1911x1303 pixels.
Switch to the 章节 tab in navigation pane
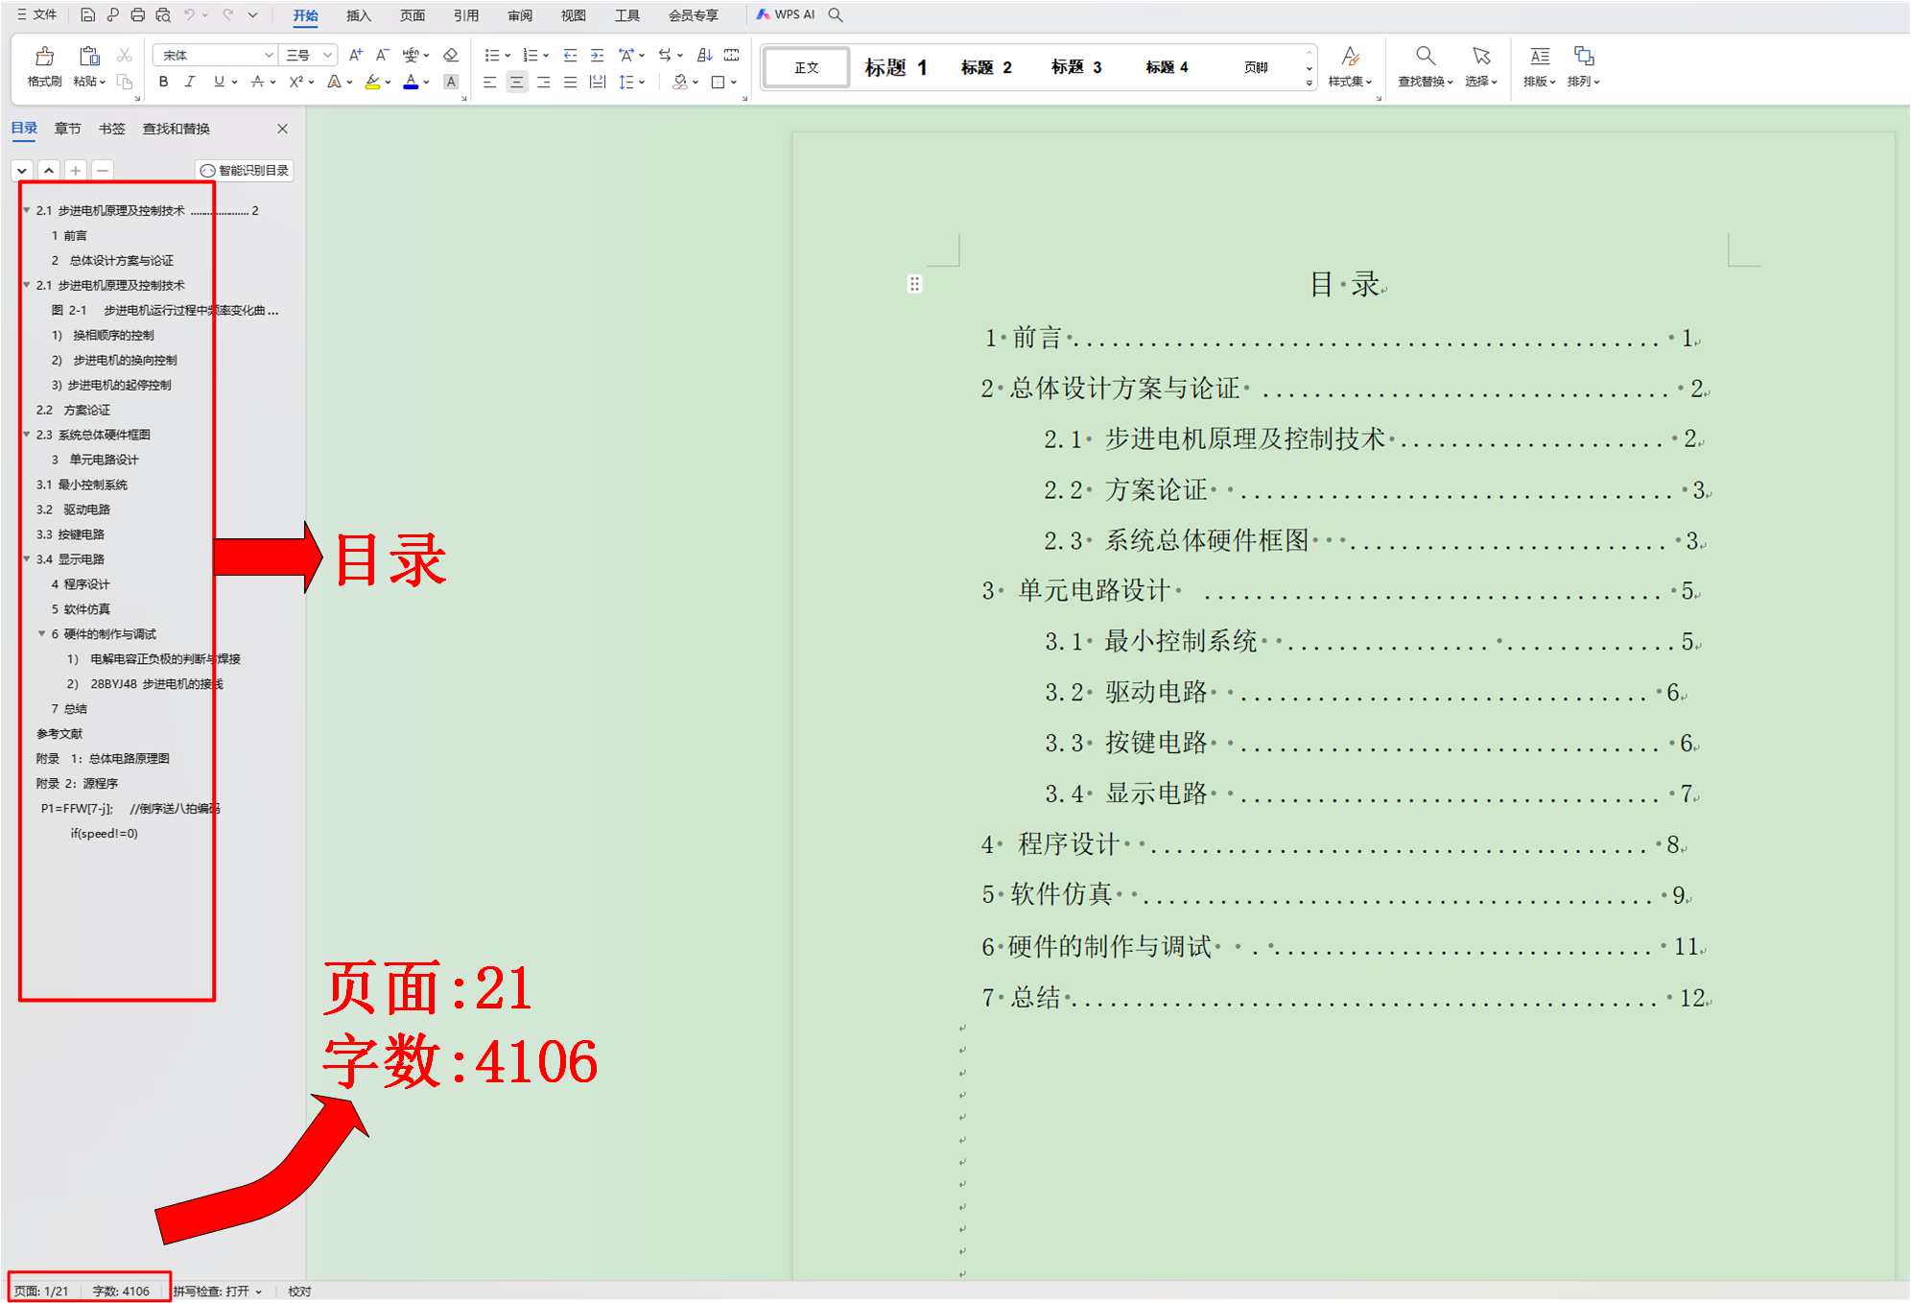(x=68, y=129)
